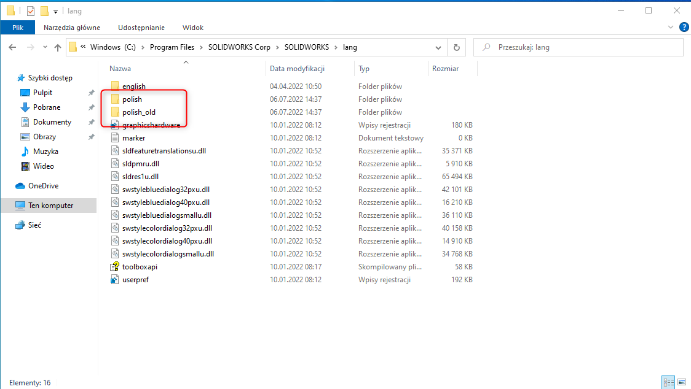Open the help question mark icon
Screen dimensions: 691x389
point(684,27)
